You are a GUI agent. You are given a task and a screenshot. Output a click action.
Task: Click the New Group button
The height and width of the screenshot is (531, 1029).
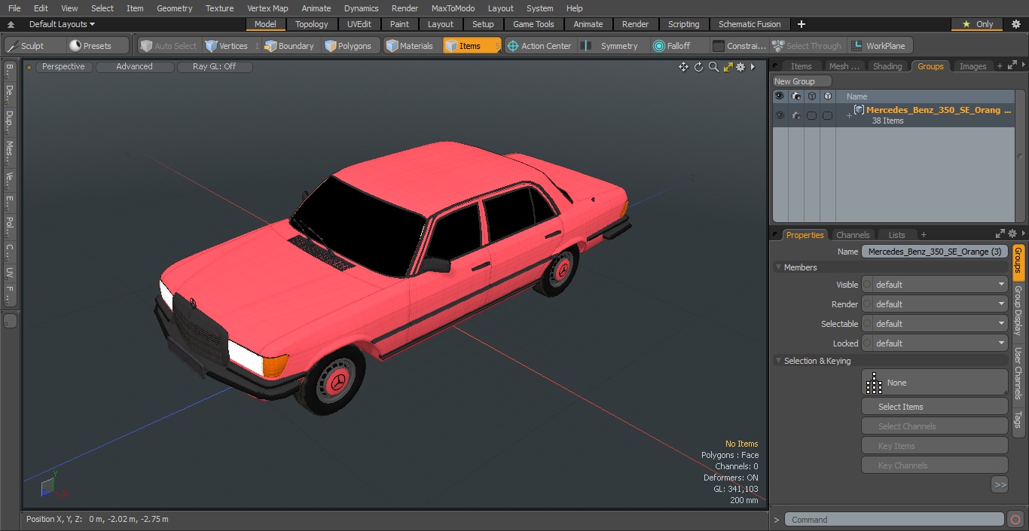802,81
